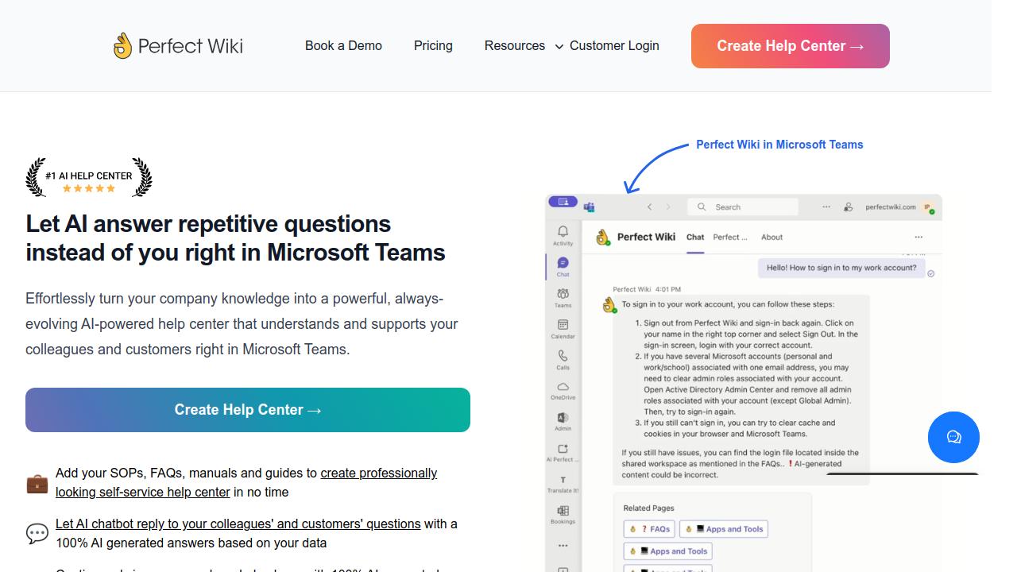Open the profile avatar in the Teams top bar
Image resolution: width=1017 pixels, height=572 pixels.
click(x=927, y=207)
